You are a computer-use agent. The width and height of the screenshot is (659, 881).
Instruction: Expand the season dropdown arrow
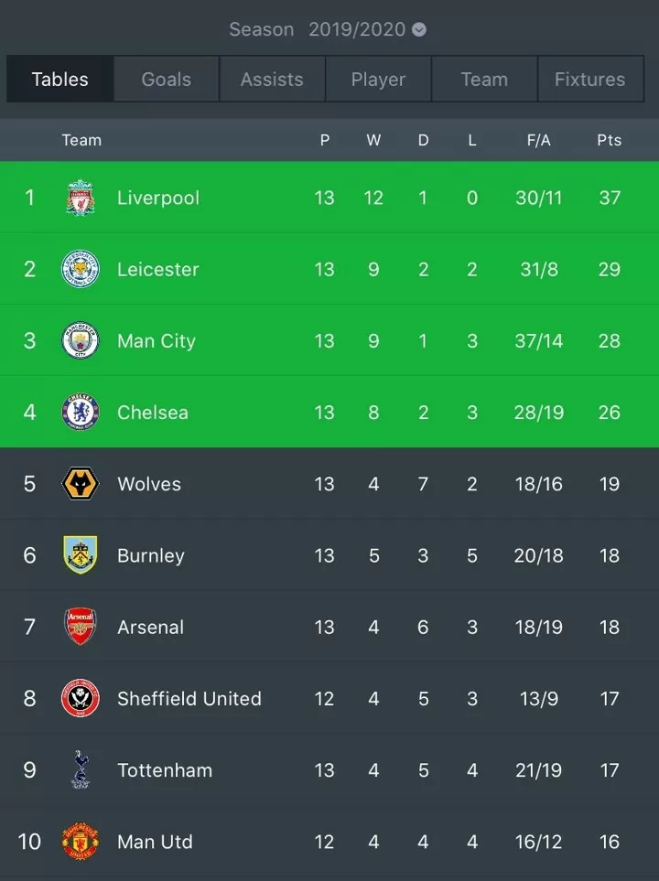[419, 29]
